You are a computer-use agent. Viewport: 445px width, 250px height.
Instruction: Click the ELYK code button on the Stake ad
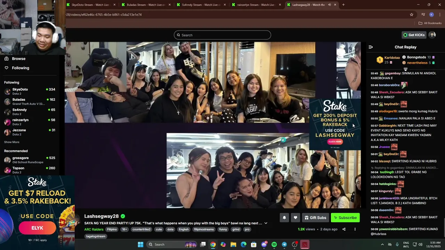(37, 228)
